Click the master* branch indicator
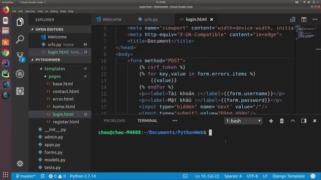The image size is (321, 180). click(26, 176)
